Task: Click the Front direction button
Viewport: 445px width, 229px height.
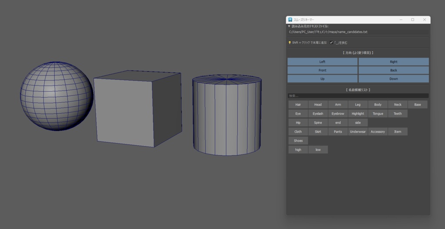Action: pos(322,70)
